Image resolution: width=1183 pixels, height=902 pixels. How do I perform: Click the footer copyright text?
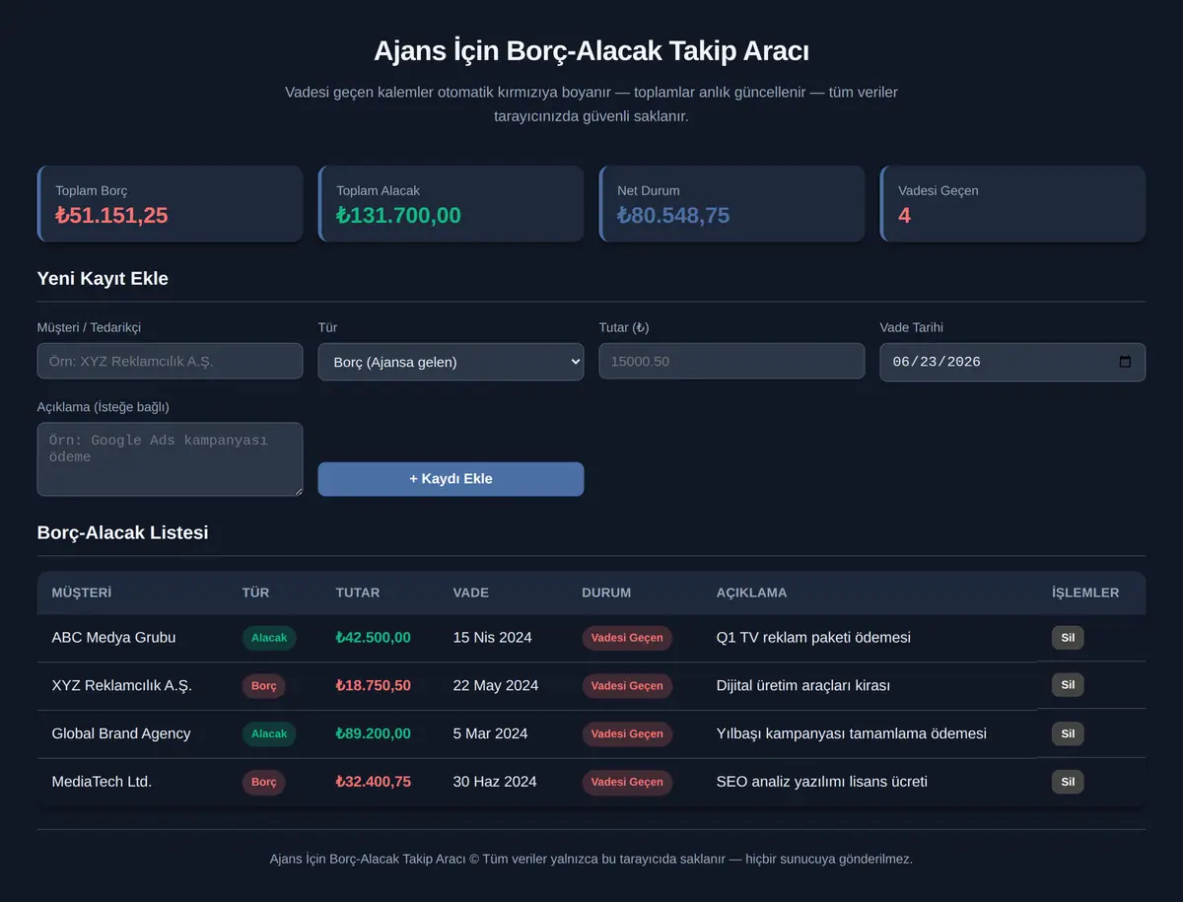[591, 859]
